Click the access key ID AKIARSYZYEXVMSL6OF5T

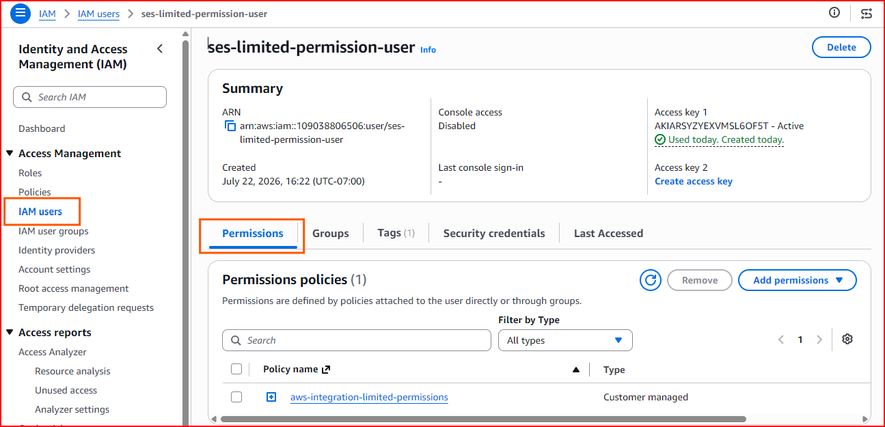[x=711, y=126]
